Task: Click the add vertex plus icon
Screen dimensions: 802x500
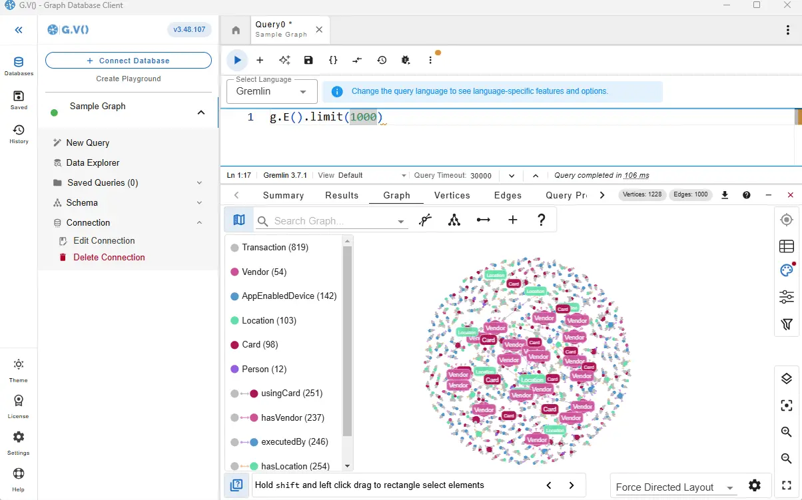Action: 512,219
